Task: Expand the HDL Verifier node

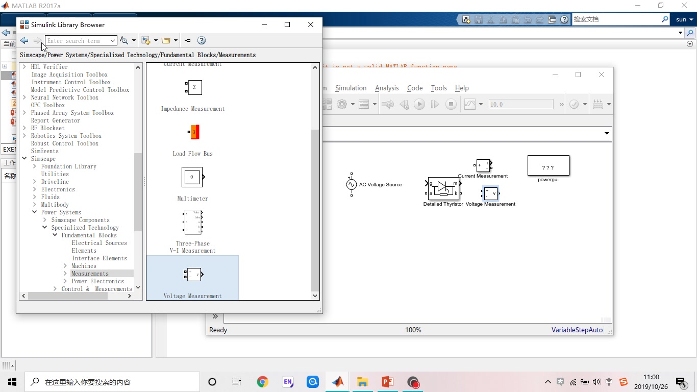Action: coord(24,67)
